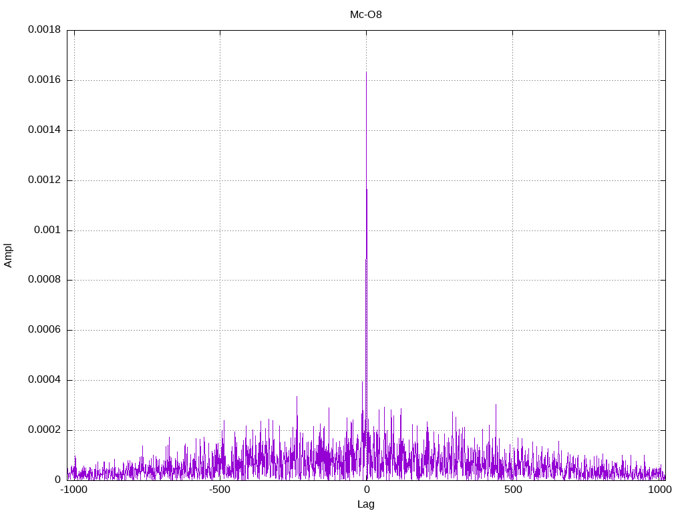Click the 0 tick label on the Lag axis
This screenshot has height=513, width=684.
pos(366,490)
